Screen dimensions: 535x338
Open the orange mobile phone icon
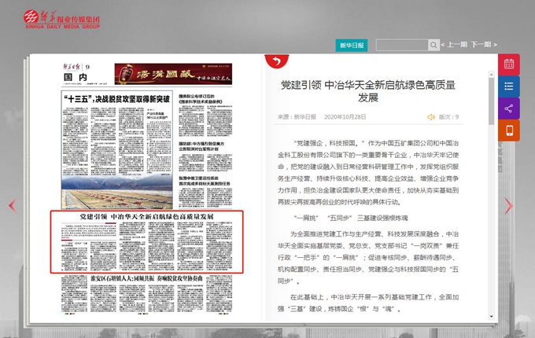coord(509,130)
